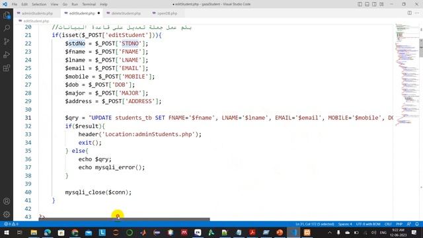Click the code minimap overview

(406, 75)
